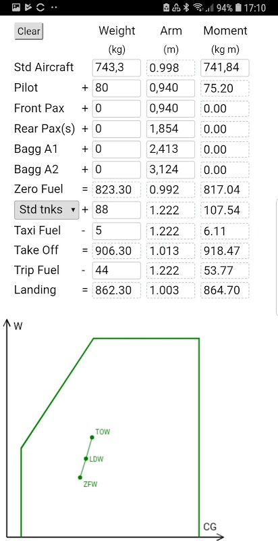Screen dimensions: 278x541
Task: Edit the Taxi Fuel weight field
Action: point(116,231)
